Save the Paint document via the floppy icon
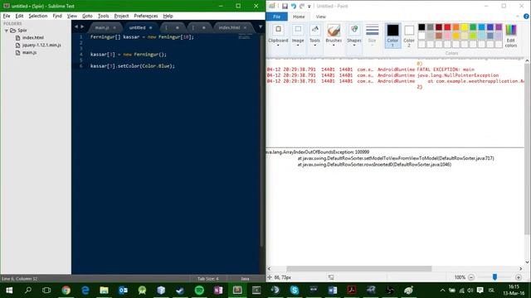Screen dimensions: 531x298 [285, 6]
